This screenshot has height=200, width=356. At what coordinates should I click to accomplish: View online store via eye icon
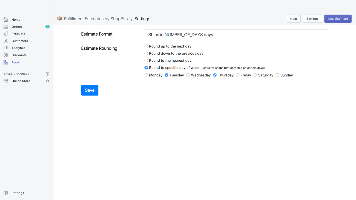point(47,81)
